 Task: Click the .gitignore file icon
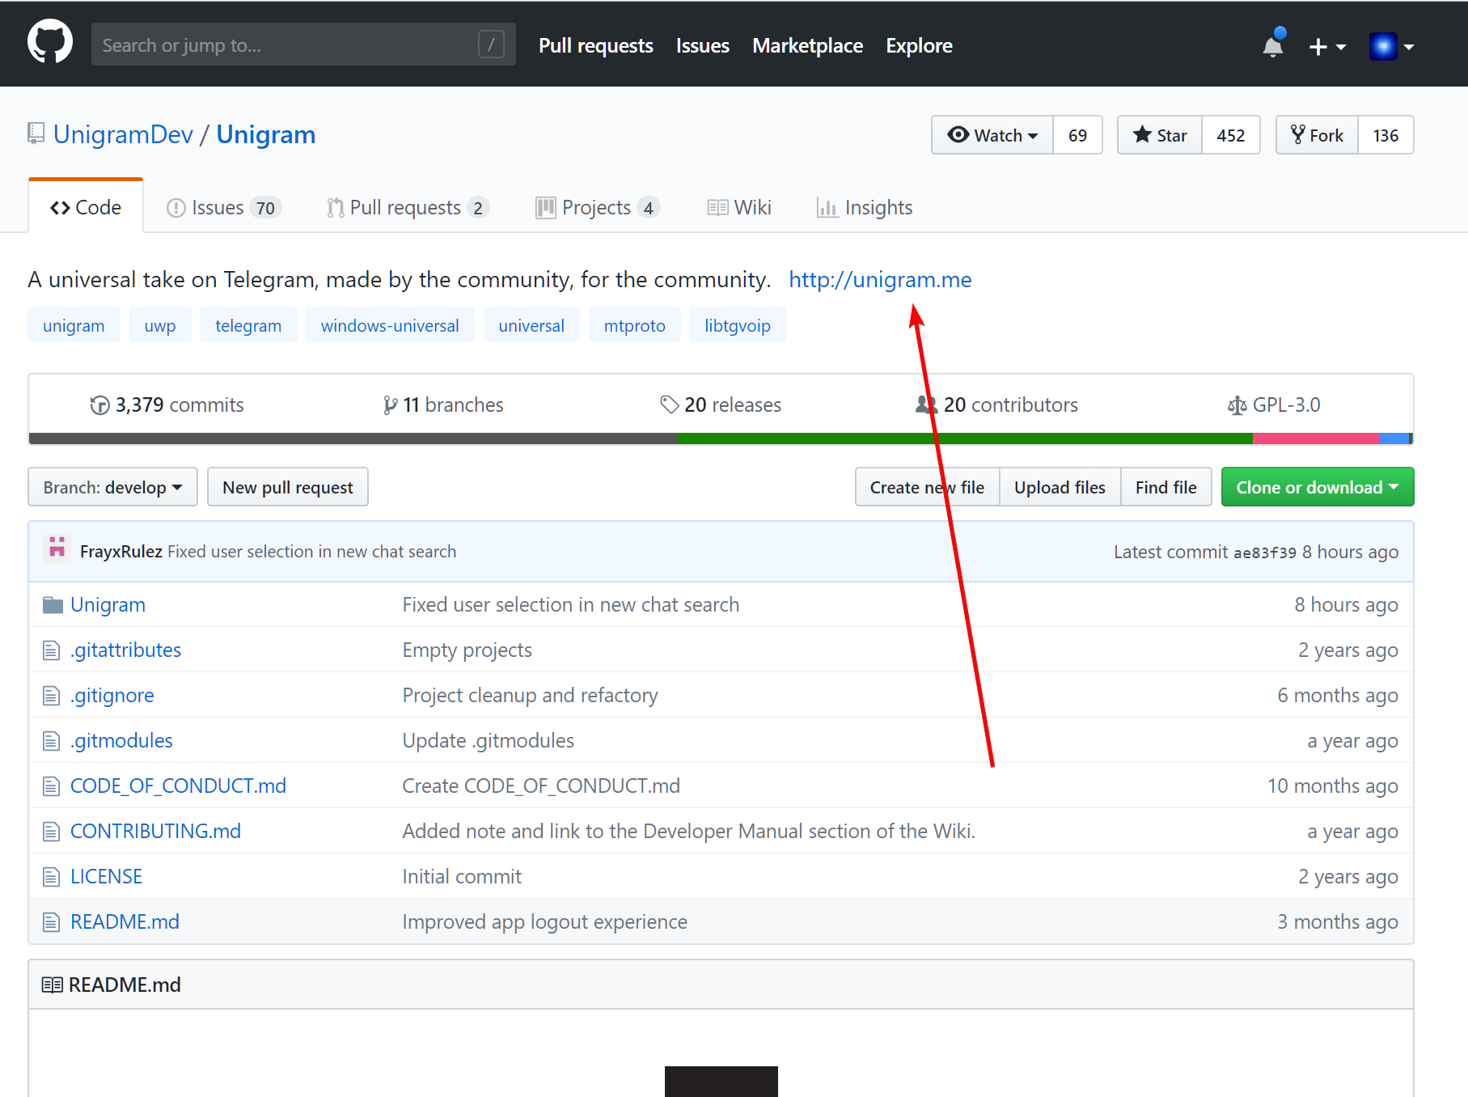point(52,696)
